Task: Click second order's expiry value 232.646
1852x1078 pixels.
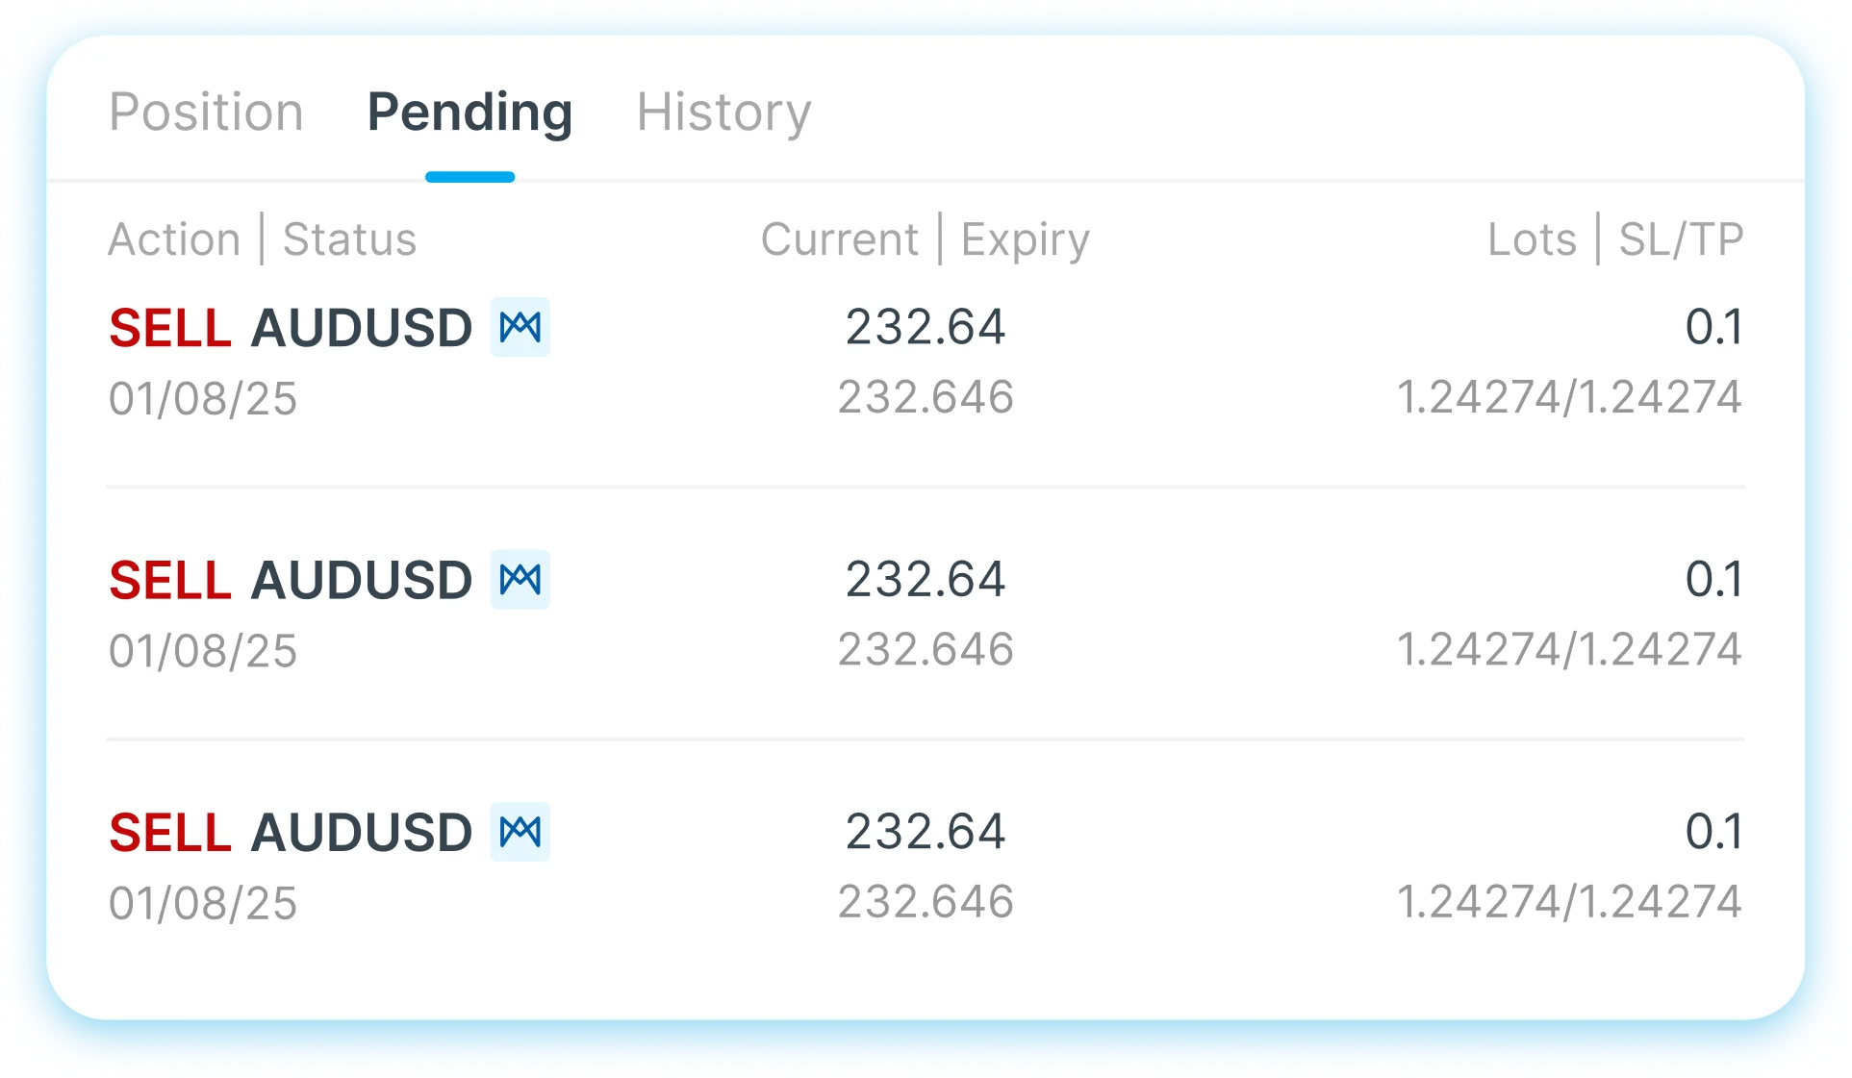Action: click(926, 649)
